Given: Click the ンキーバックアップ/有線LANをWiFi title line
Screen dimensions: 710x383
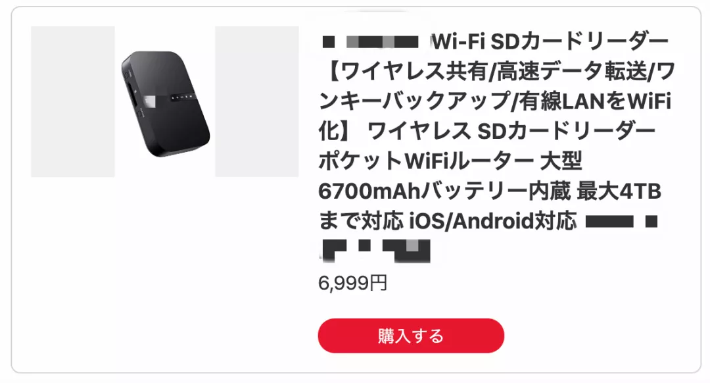Looking at the screenshot, I should click(x=495, y=101).
